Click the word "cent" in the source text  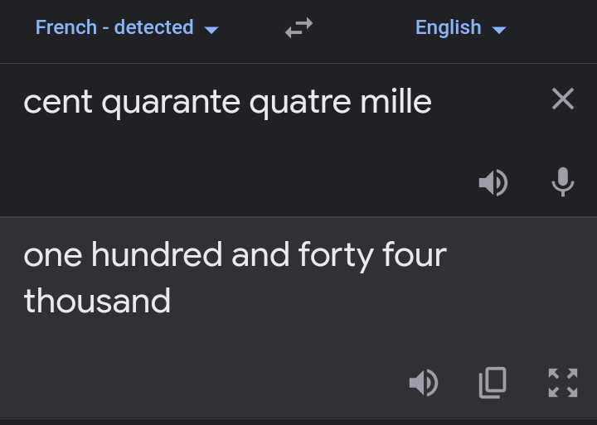51,102
